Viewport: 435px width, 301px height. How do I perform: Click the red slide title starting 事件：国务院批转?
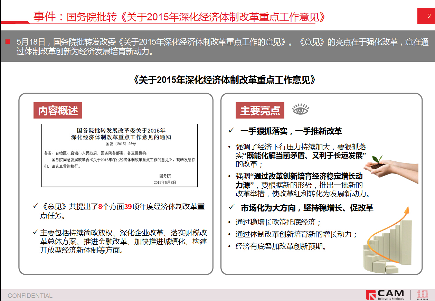pyautogui.click(x=179, y=17)
